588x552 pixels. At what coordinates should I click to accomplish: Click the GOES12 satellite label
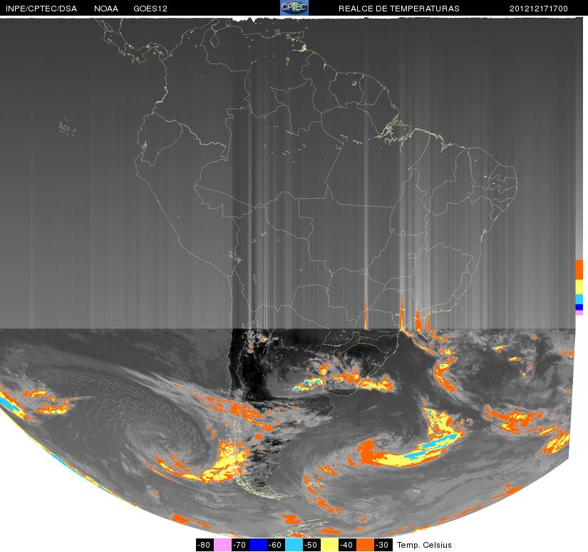click(x=150, y=9)
